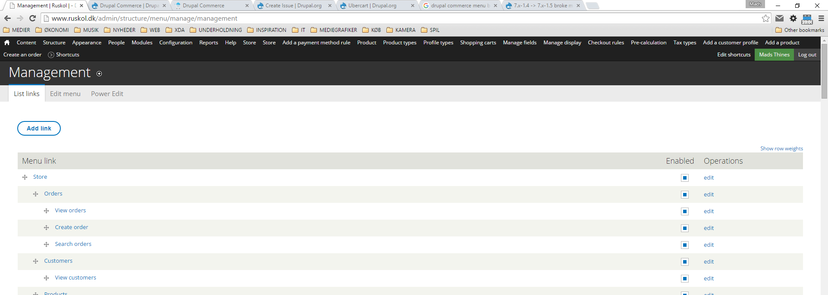Open the mail extension icon

pos(779,18)
